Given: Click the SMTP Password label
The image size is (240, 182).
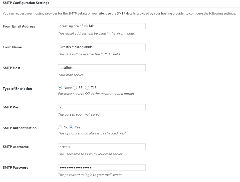Looking at the screenshot, I should [x=16, y=168].
